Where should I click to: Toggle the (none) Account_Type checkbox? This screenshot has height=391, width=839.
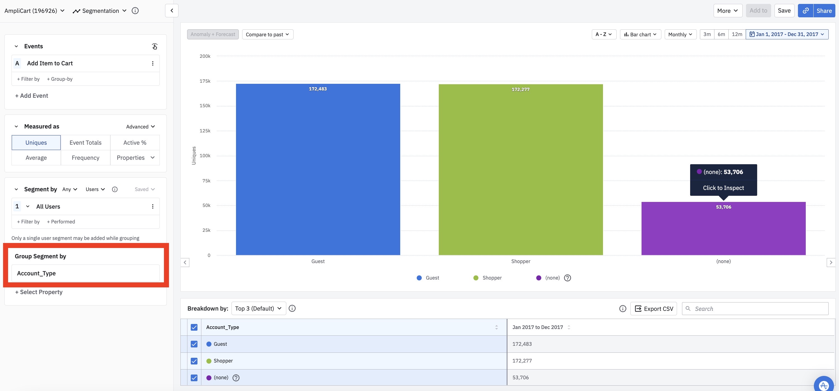click(194, 378)
